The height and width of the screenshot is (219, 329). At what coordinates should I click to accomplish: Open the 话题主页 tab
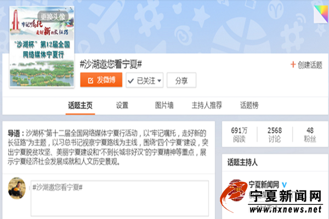click(x=80, y=105)
